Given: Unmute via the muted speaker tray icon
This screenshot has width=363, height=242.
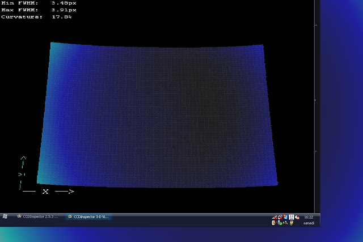Looking at the screenshot, I should click(x=297, y=218).
